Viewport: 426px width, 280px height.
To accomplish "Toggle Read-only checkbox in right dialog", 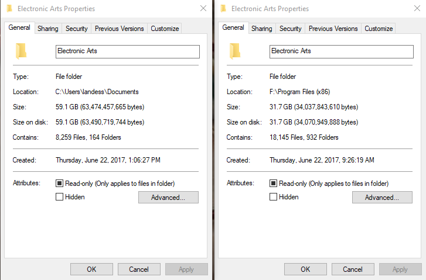I will pyautogui.click(x=273, y=183).
